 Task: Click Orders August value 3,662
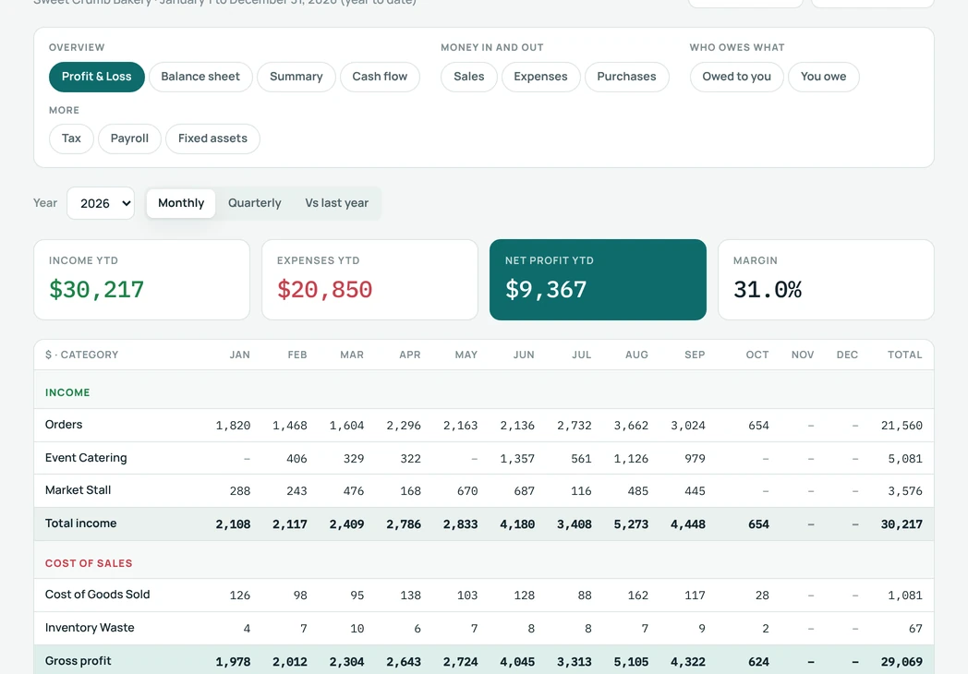[x=631, y=426]
